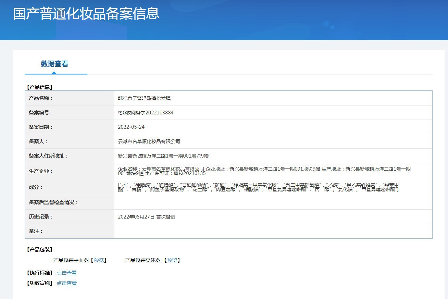Preview the 产品包装立体图 image

(x=172, y=260)
